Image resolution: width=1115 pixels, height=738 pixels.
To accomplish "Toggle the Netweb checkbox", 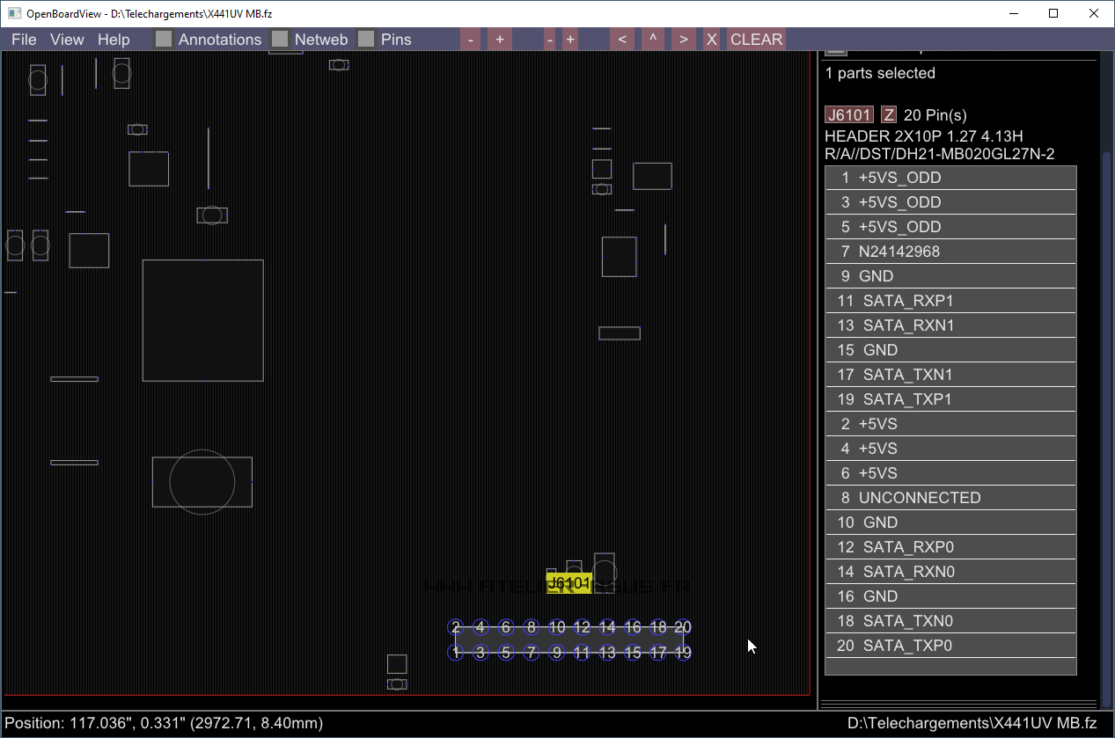I will 280,40.
